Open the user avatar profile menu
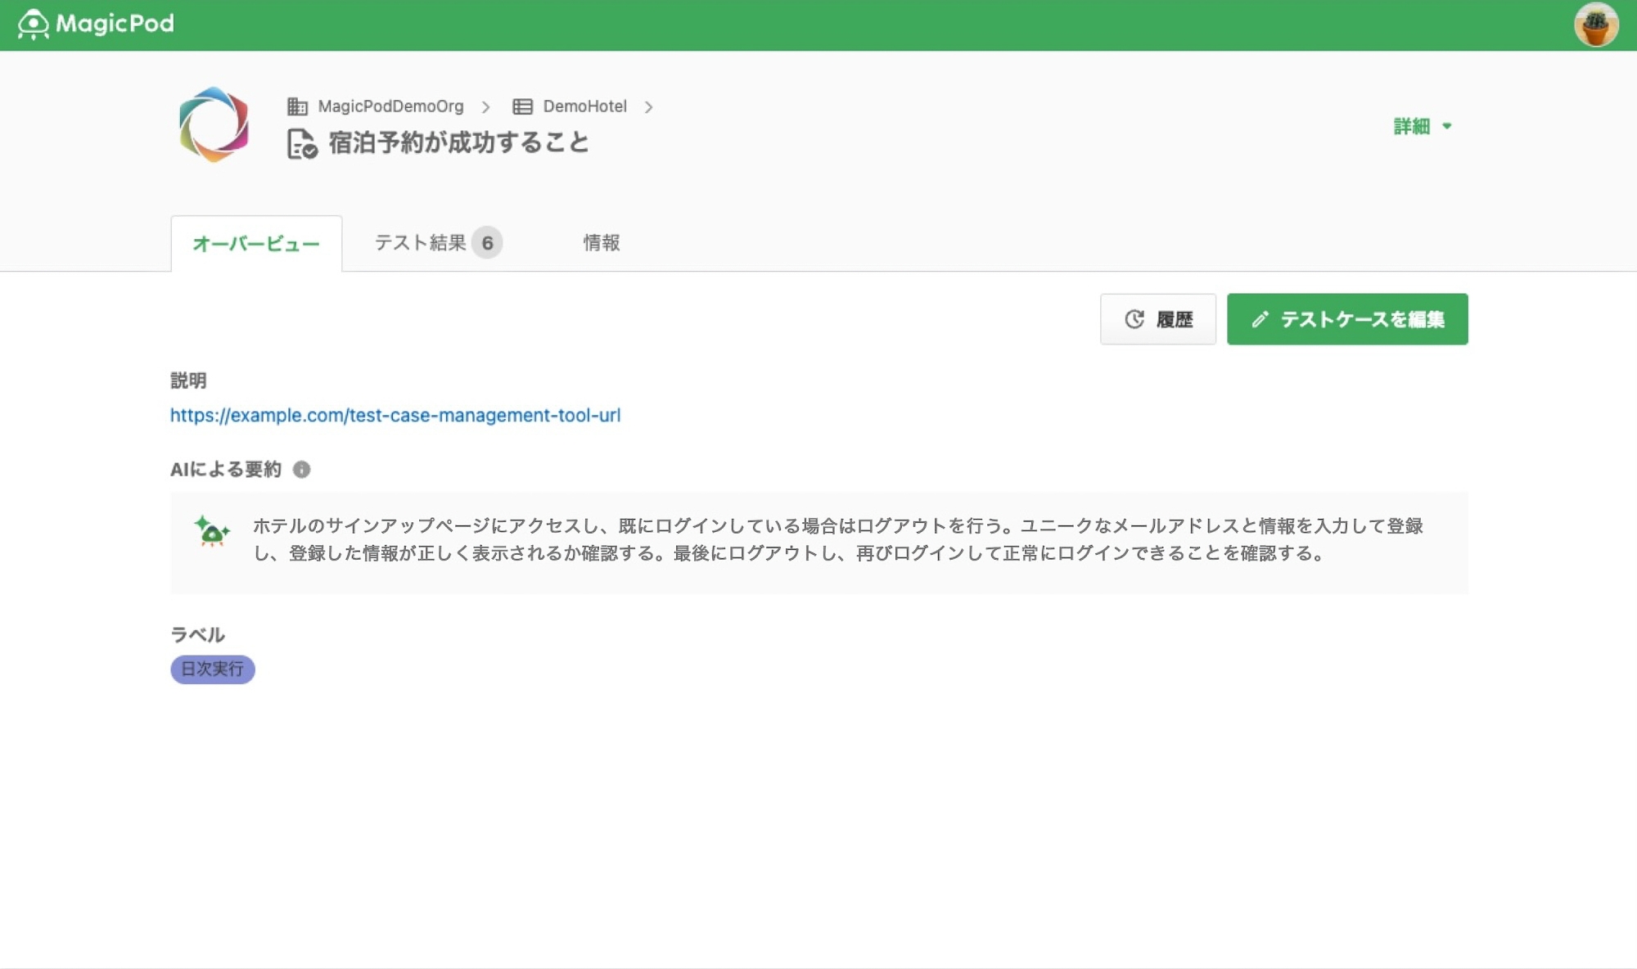 [1595, 25]
